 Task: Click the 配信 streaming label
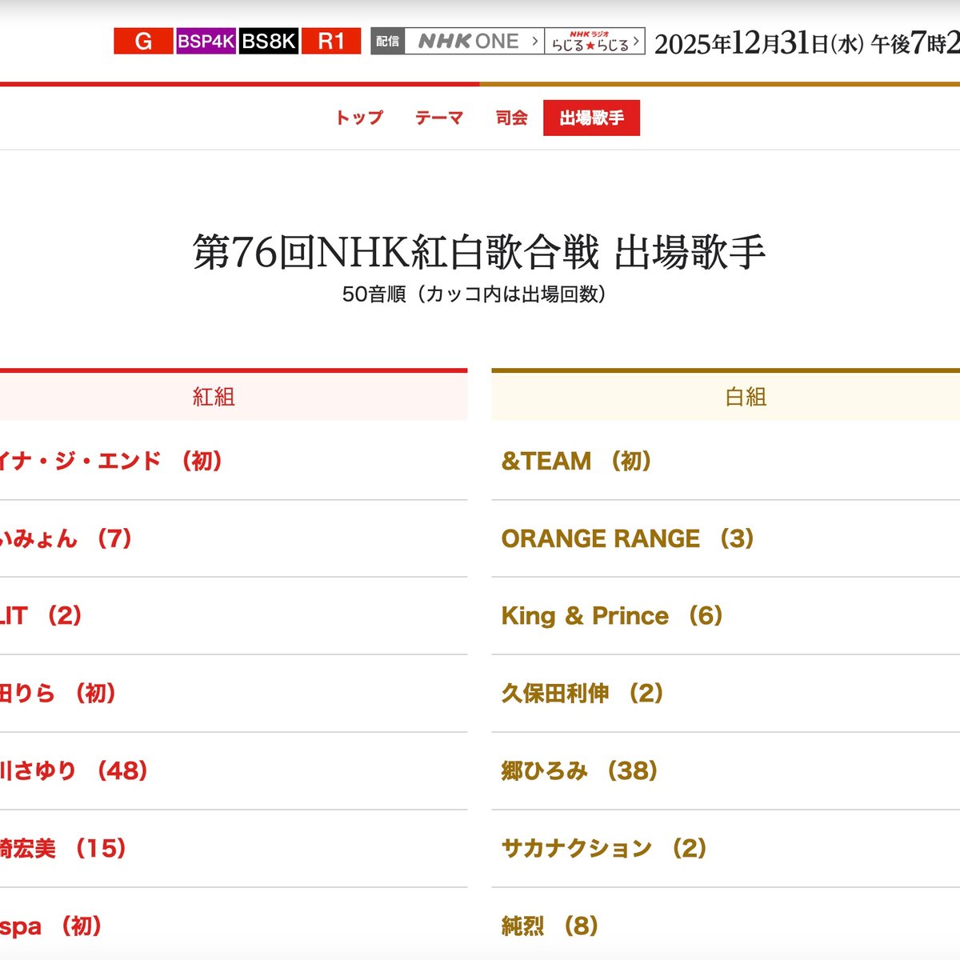(386, 42)
